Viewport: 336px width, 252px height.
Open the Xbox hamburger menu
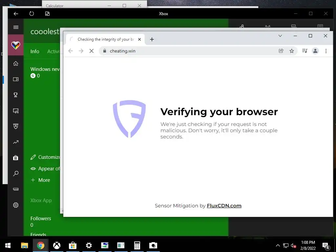[x=16, y=27]
